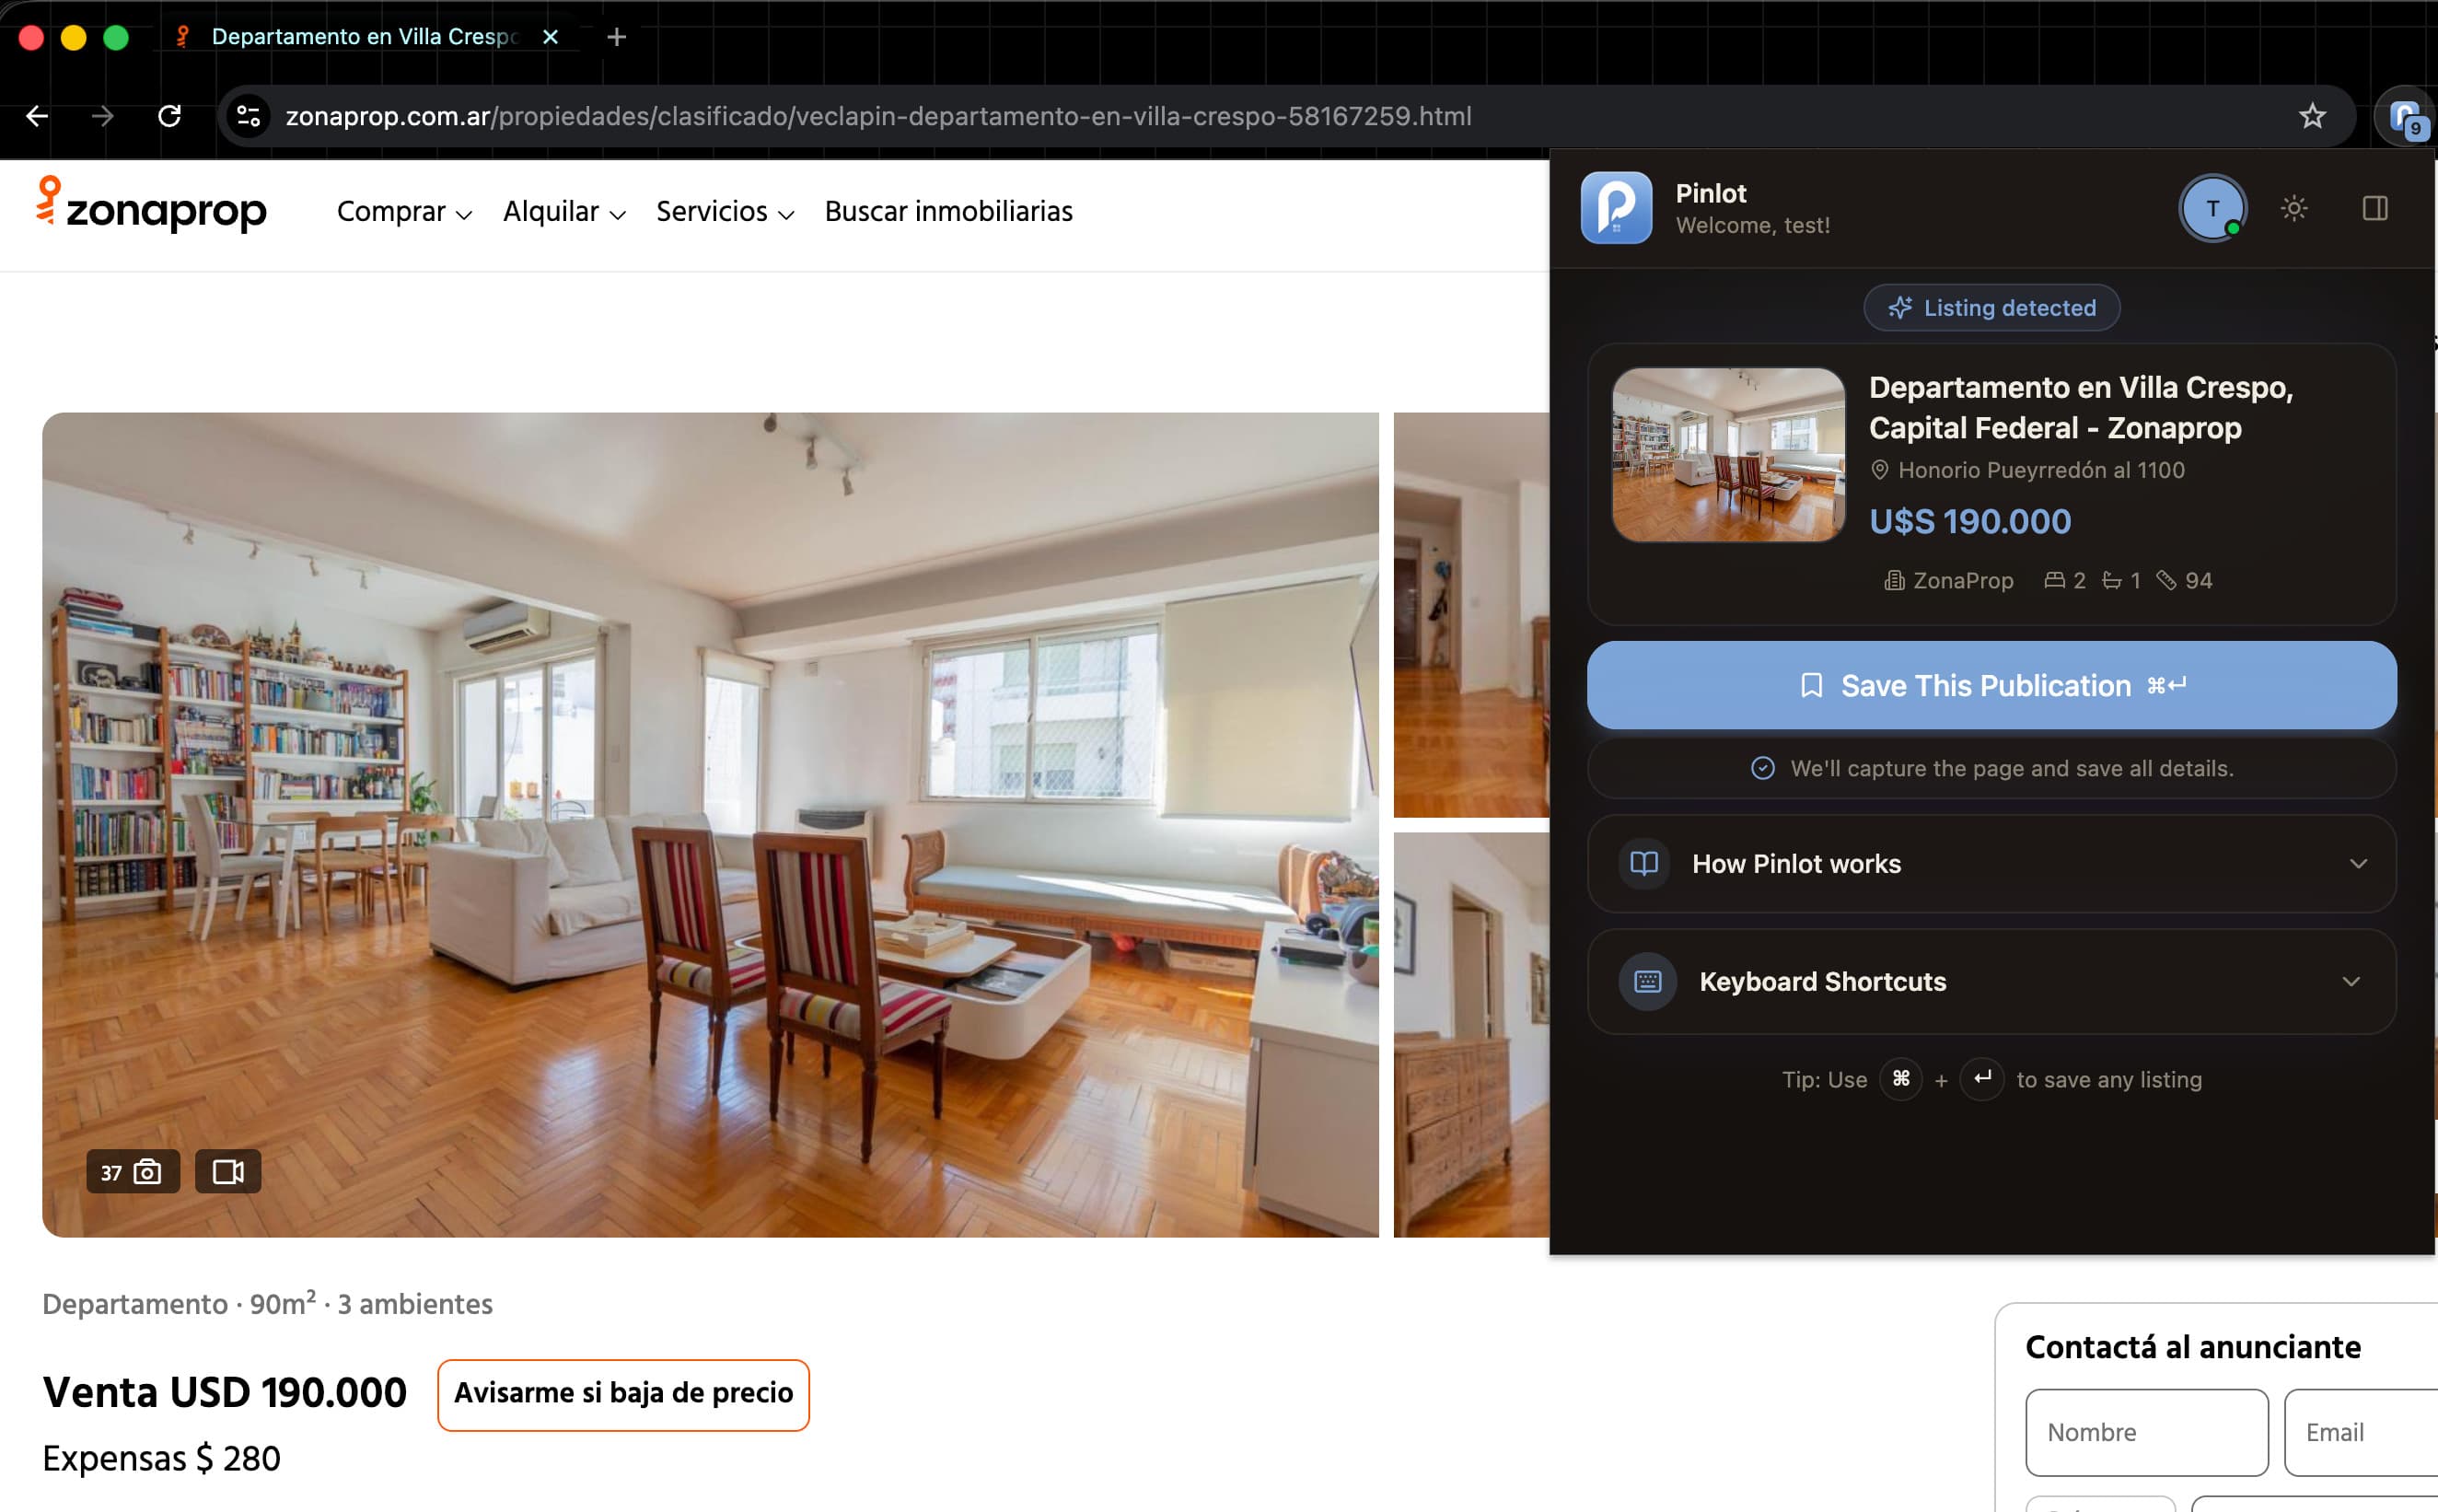Click the bathrooms count icon in Pinlot card
2438x1512 pixels.
2111,580
